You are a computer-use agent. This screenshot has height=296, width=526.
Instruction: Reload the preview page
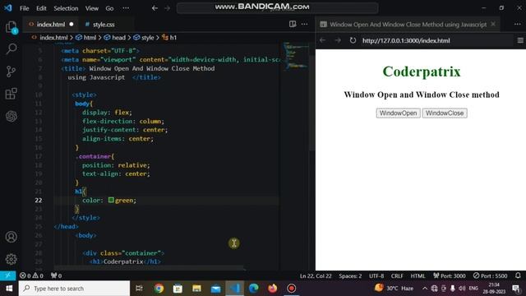coord(353,40)
